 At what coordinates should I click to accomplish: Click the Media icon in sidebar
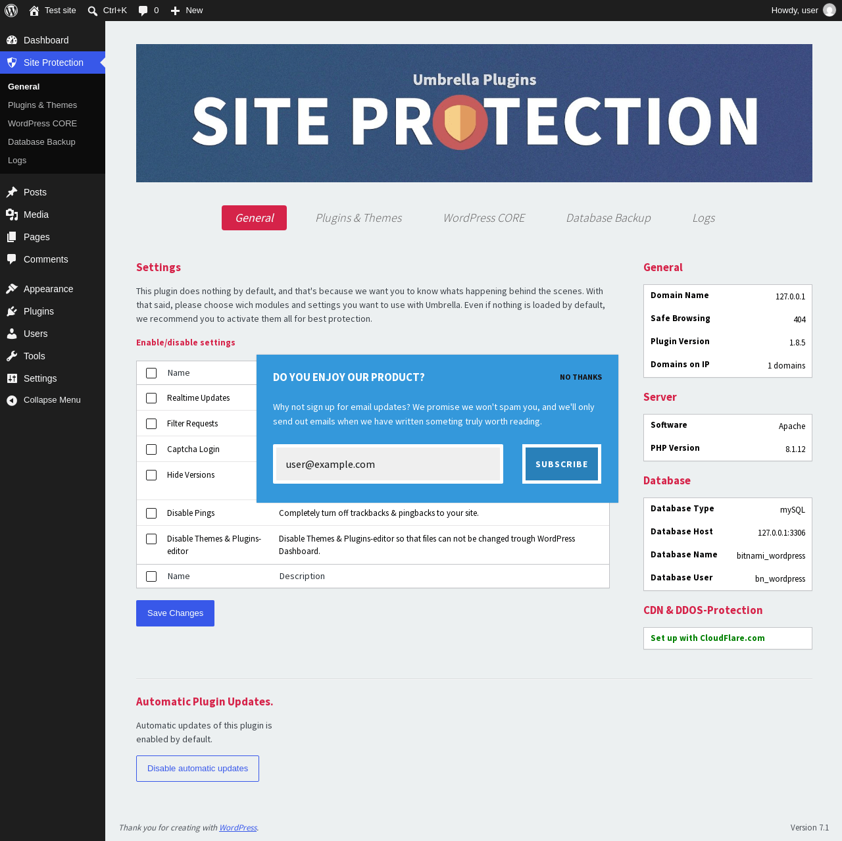[12, 215]
